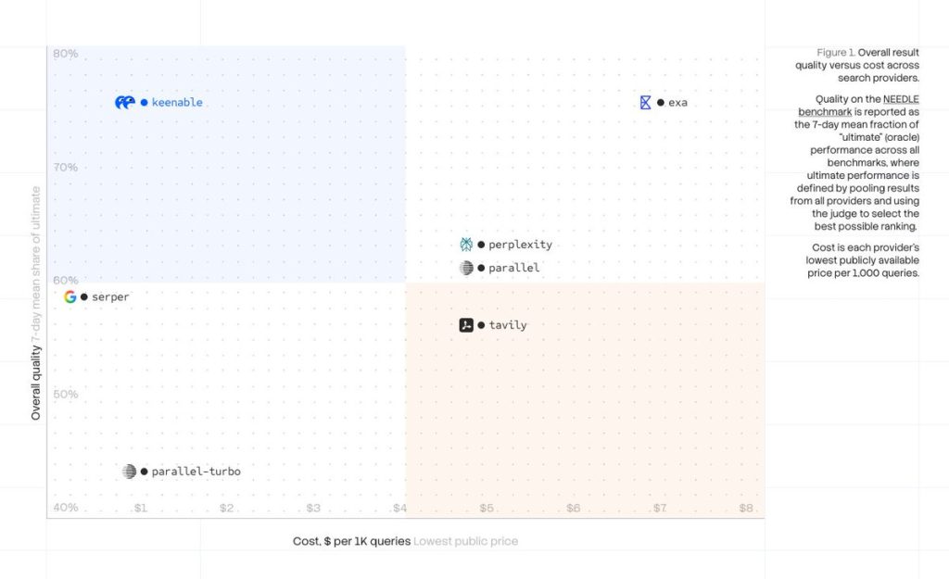Click the exa hourglass logo icon
The height and width of the screenshot is (579, 949).
(x=645, y=102)
